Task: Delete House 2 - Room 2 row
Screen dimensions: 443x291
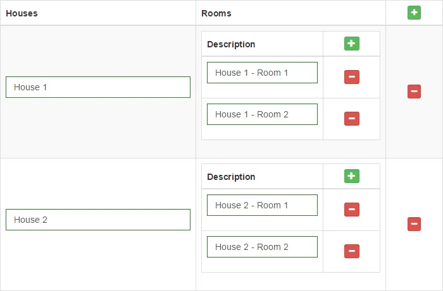Action: tap(351, 251)
